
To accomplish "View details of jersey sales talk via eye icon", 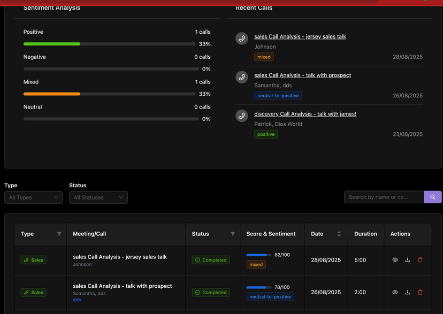I will 395,259.
